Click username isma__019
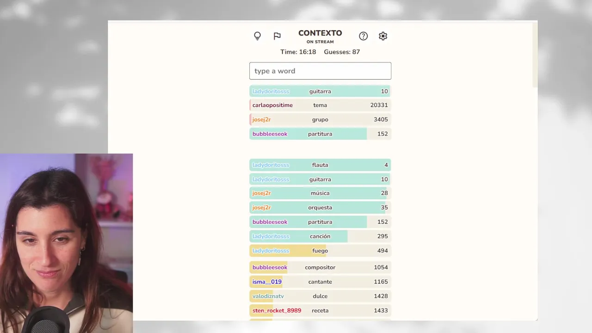Image resolution: width=592 pixels, height=333 pixels. pos(267,282)
